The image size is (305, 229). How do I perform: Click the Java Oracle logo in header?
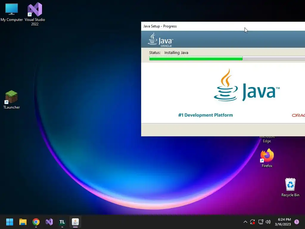click(x=161, y=40)
